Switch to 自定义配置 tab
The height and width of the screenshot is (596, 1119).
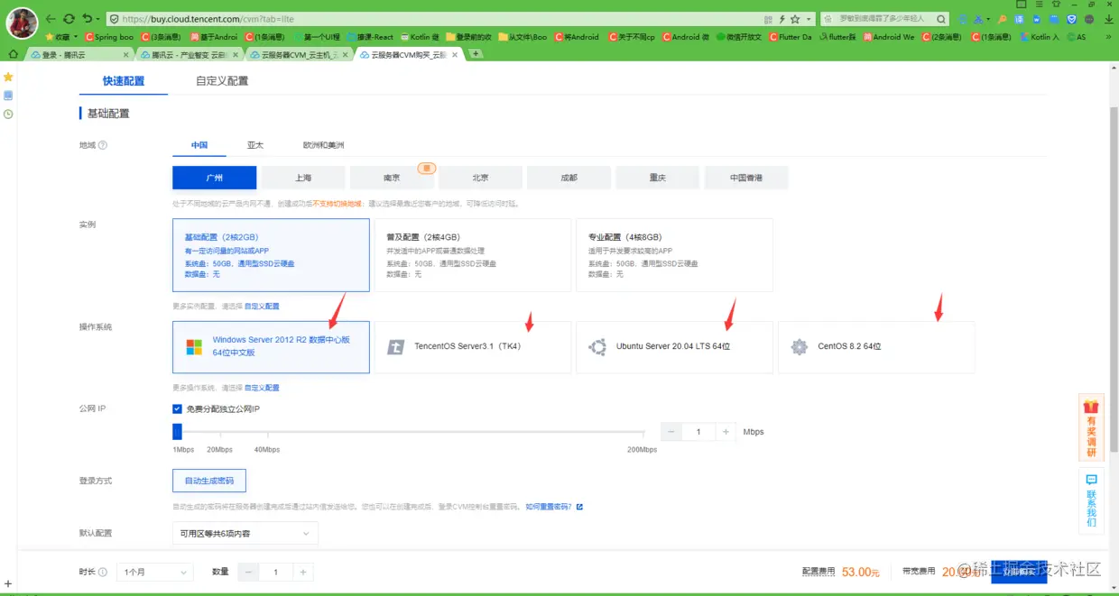pos(222,81)
